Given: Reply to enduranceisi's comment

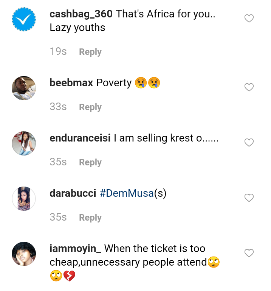Looking at the screenshot, I should [90, 162].
